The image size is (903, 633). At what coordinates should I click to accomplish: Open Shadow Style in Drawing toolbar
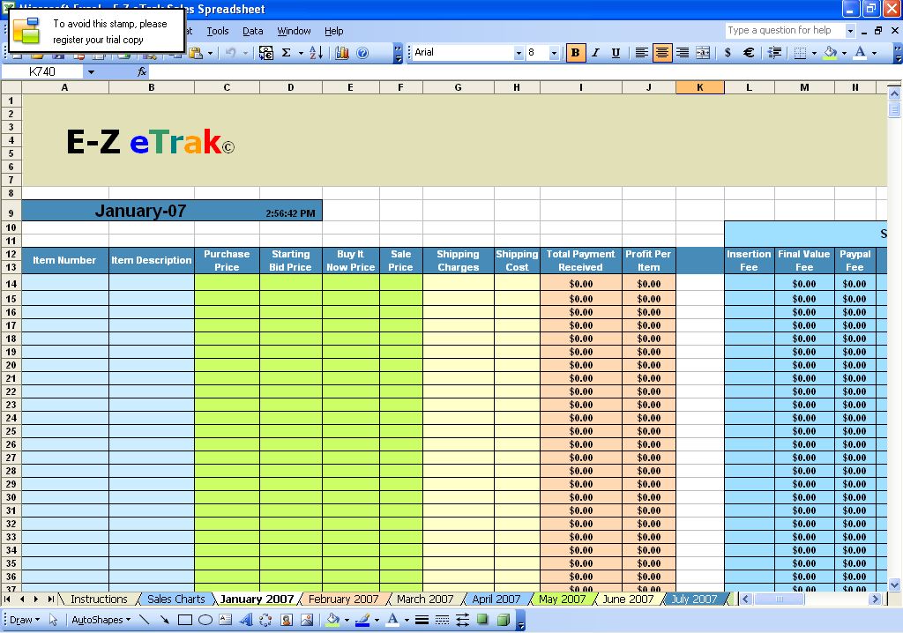(482, 621)
